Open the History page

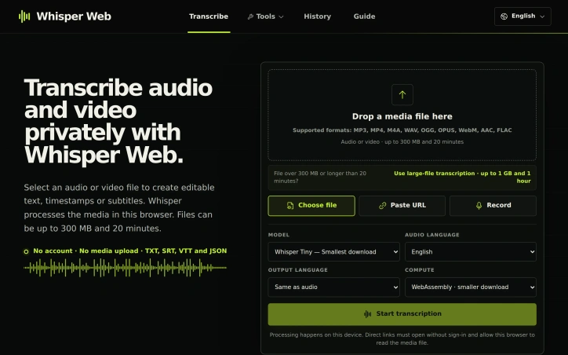tap(317, 16)
